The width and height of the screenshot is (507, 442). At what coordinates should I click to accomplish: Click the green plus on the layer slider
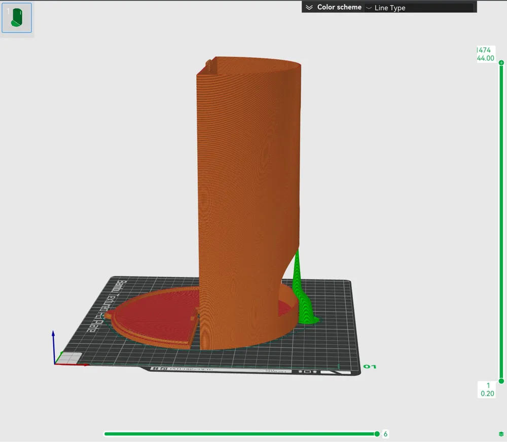(x=500, y=62)
